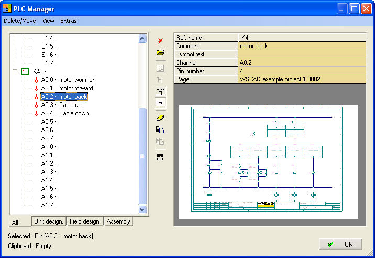Viewport: 375px width, 258px height.
Task: Click the tree scrollbar up arrow
Action: [x=142, y=39]
